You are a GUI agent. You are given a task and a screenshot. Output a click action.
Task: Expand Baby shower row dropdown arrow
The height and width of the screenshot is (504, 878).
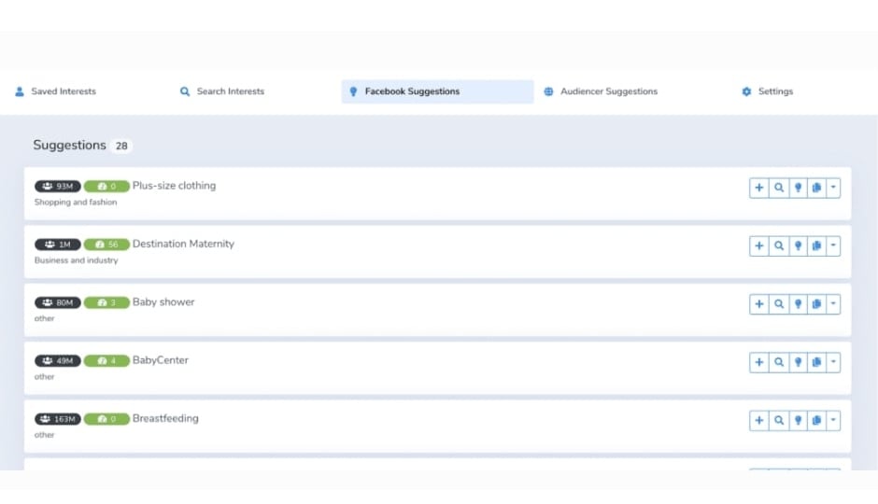pos(833,304)
